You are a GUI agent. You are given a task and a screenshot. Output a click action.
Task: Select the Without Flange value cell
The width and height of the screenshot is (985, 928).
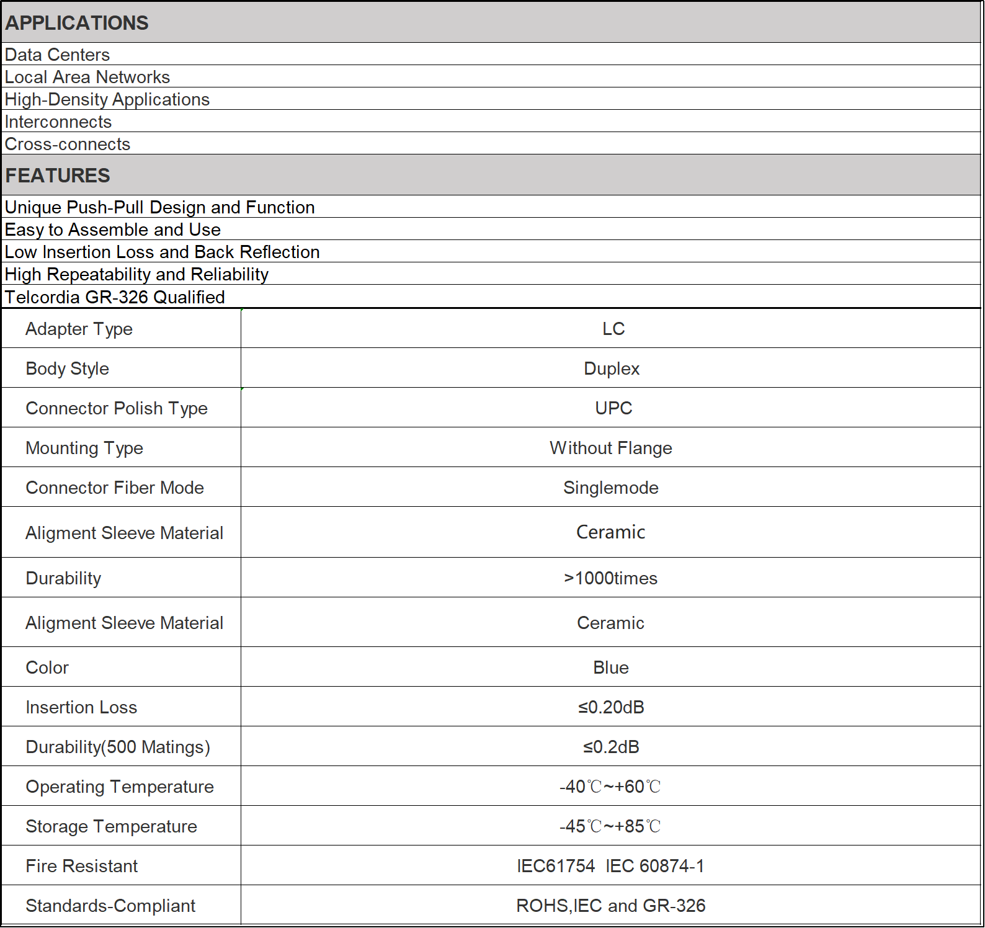point(611,448)
